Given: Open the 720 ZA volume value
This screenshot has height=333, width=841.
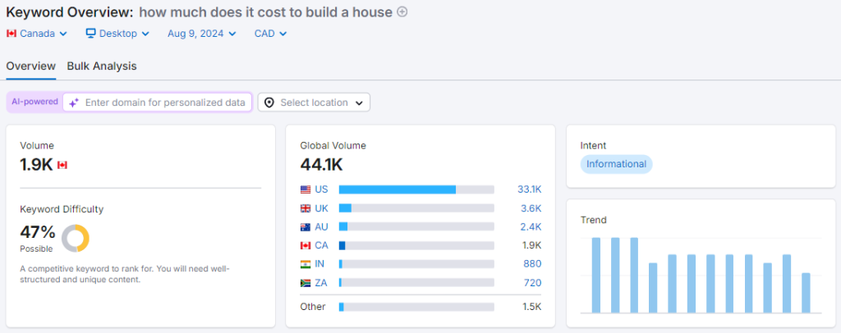Looking at the screenshot, I should (x=532, y=283).
